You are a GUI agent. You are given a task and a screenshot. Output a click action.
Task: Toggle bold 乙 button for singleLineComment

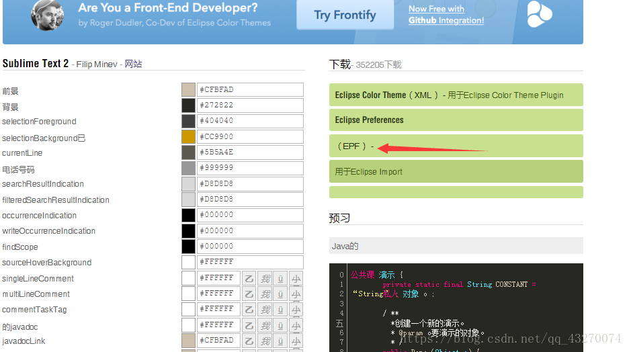[x=249, y=278]
